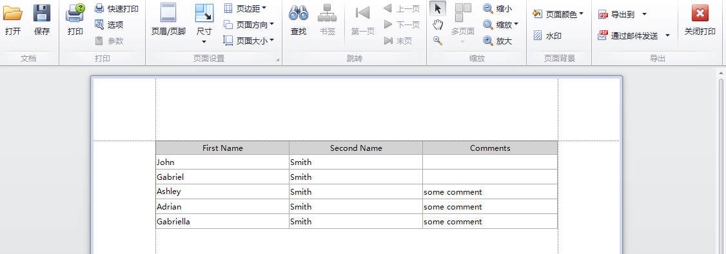726x254 pixels.
Task: Click the Comments column header
Action: coord(490,148)
